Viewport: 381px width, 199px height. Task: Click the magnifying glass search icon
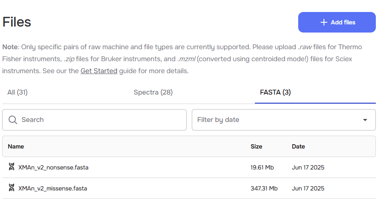(x=12, y=120)
